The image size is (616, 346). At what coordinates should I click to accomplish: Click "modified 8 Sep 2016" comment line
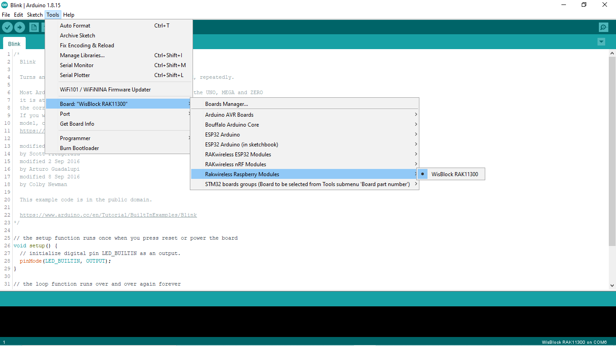50,177
